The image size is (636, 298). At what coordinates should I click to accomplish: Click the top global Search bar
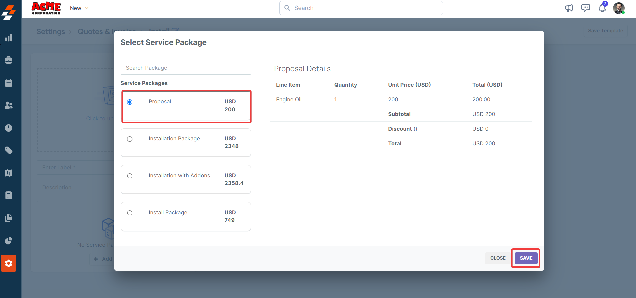[x=361, y=8]
